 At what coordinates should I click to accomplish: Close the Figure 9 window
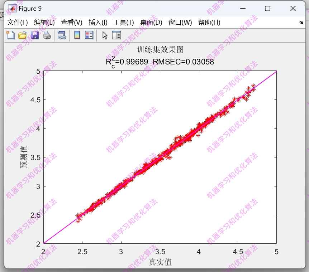click(293, 9)
